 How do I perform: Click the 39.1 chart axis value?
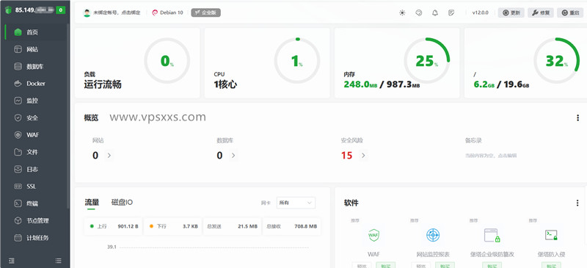pyautogui.click(x=112, y=247)
